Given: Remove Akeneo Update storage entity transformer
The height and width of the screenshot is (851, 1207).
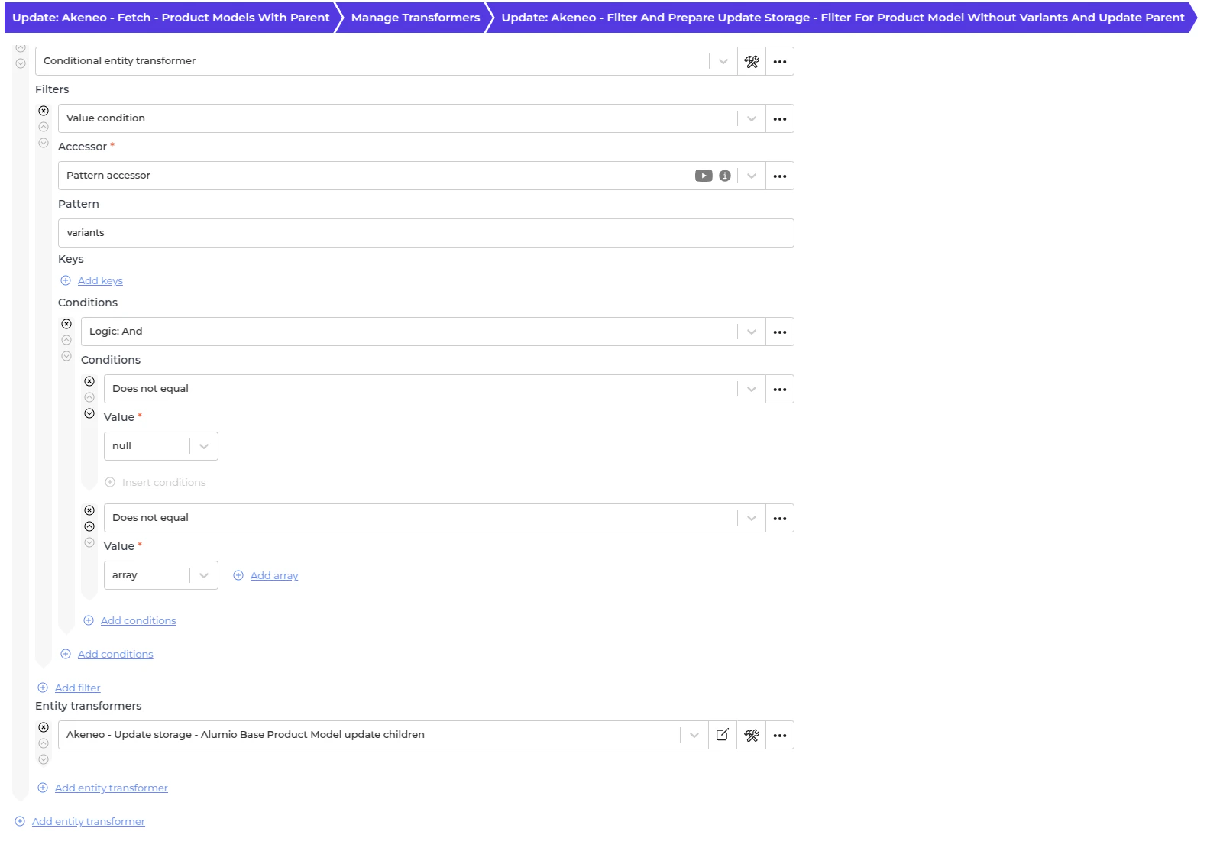Looking at the screenshot, I should pyautogui.click(x=44, y=727).
